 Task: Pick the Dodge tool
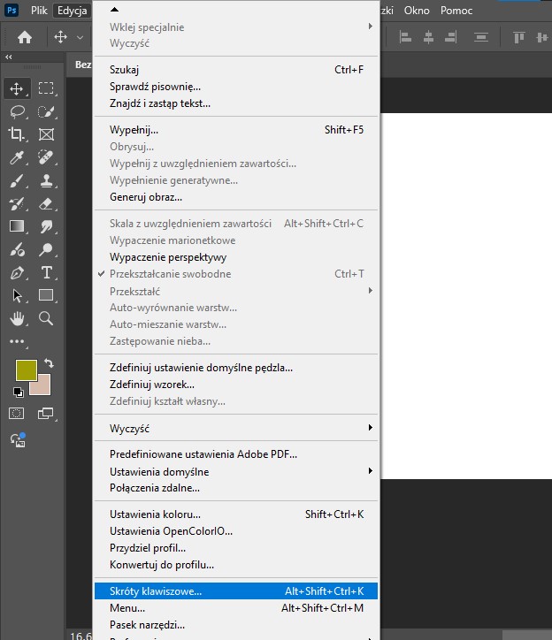[46, 249]
